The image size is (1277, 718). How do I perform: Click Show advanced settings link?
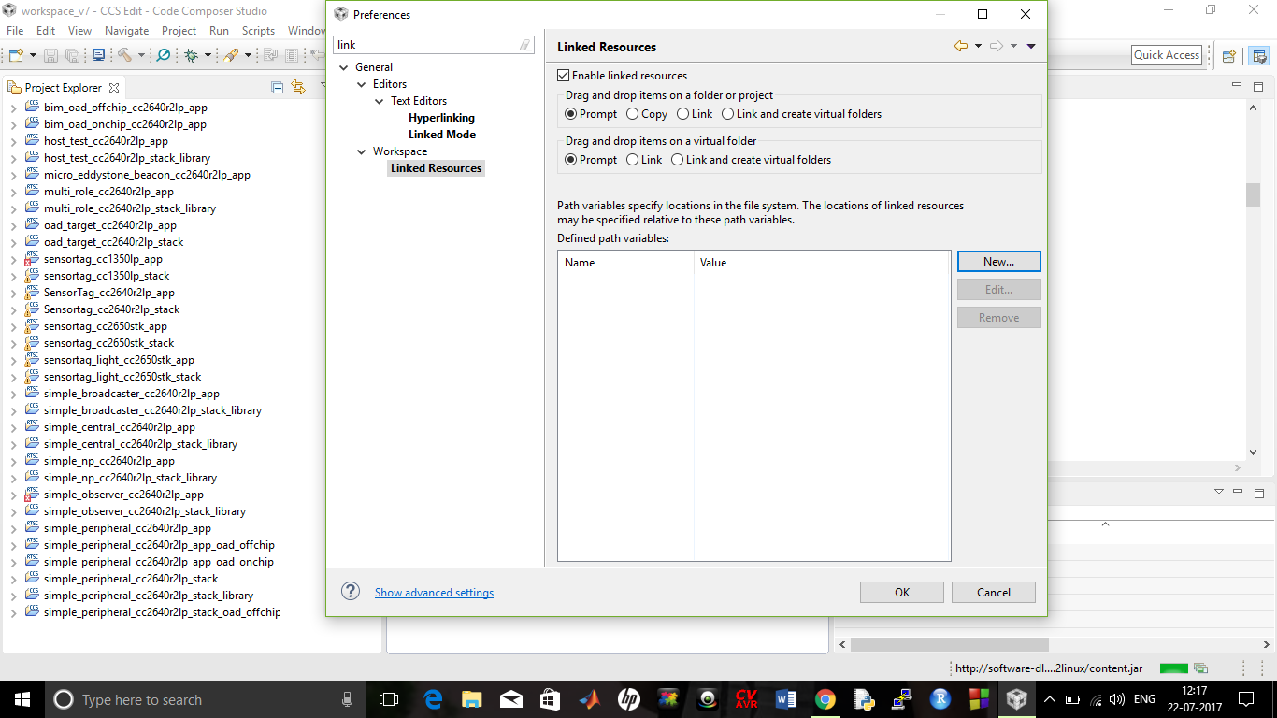[434, 593]
